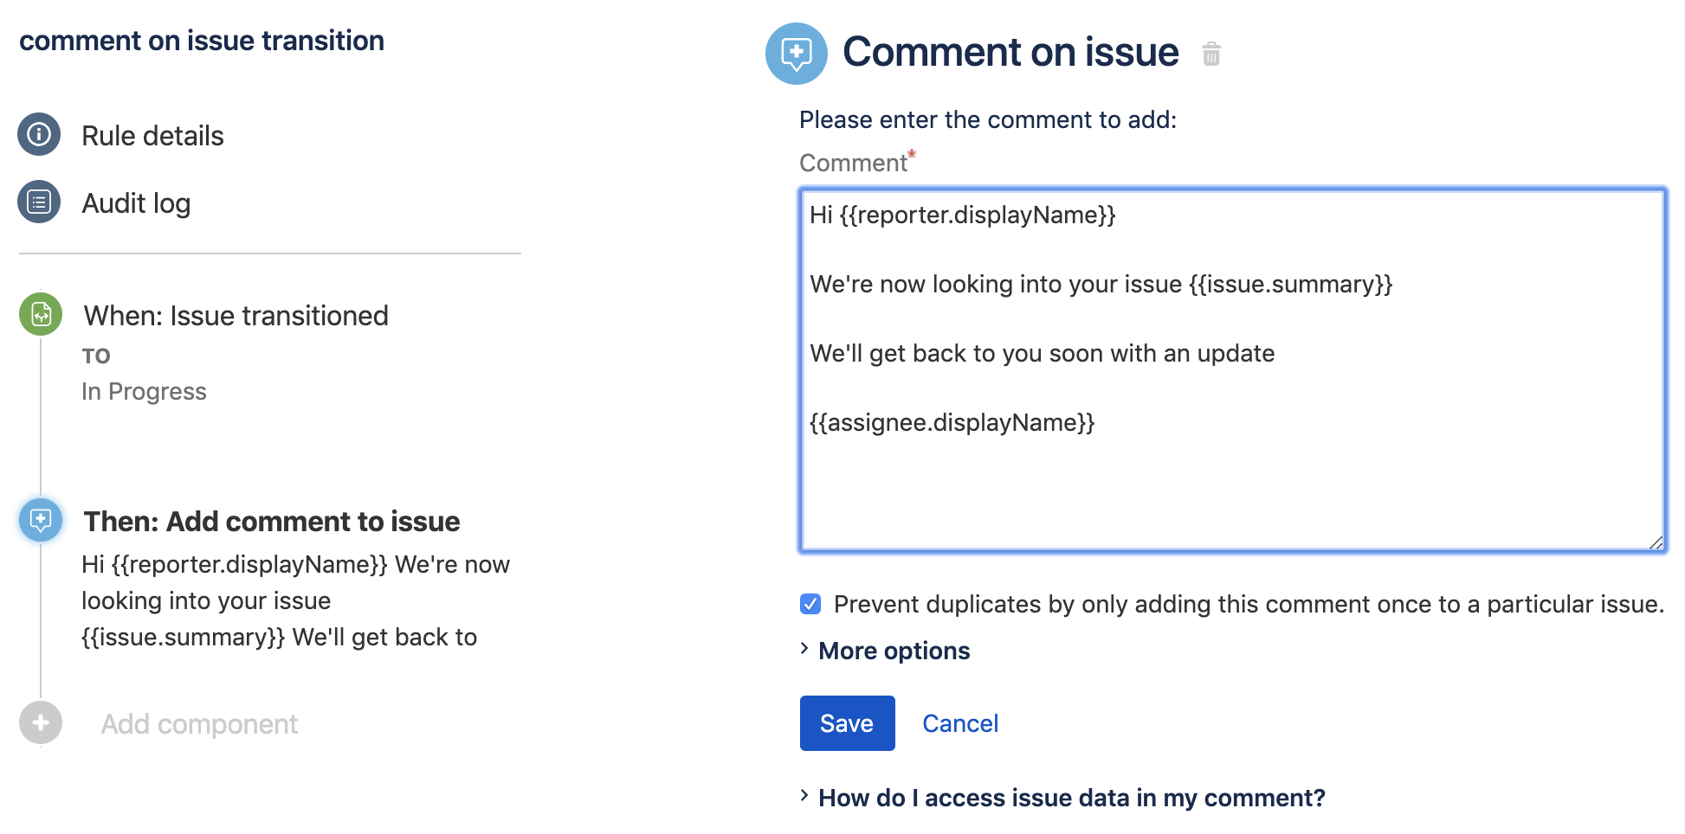This screenshot has height=834, width=1685.
Task: Expand the More options section
Action: tap(894, 651)
